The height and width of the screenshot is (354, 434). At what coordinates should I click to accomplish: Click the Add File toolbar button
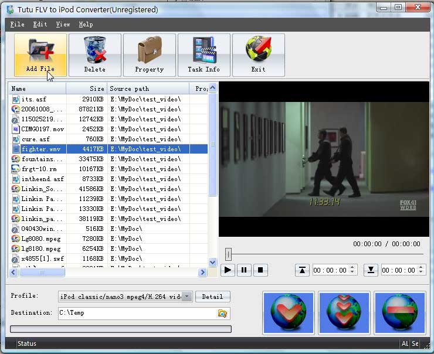(x=40, y=55)
